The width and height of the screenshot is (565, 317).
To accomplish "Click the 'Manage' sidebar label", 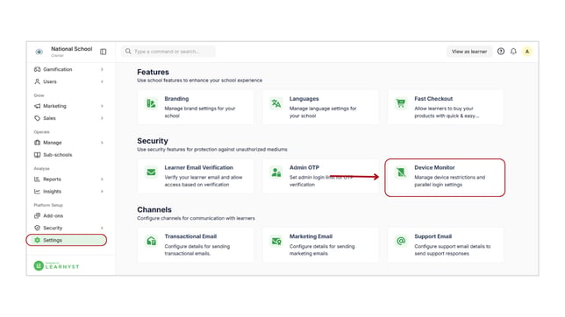I will (x=53, y=143).
